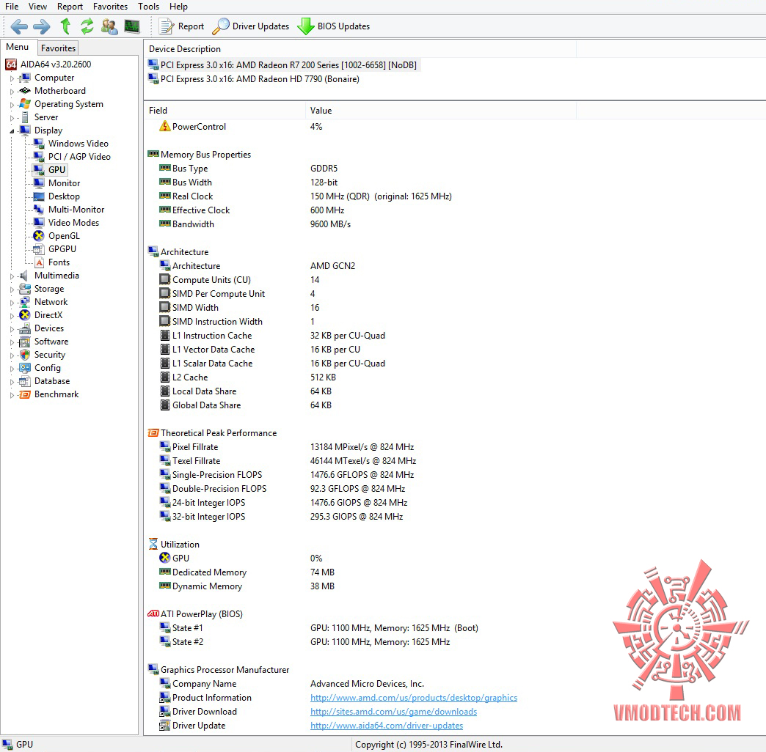Select Windows Video in Display tree
This screenshot has height=752, width=766.
71,144
